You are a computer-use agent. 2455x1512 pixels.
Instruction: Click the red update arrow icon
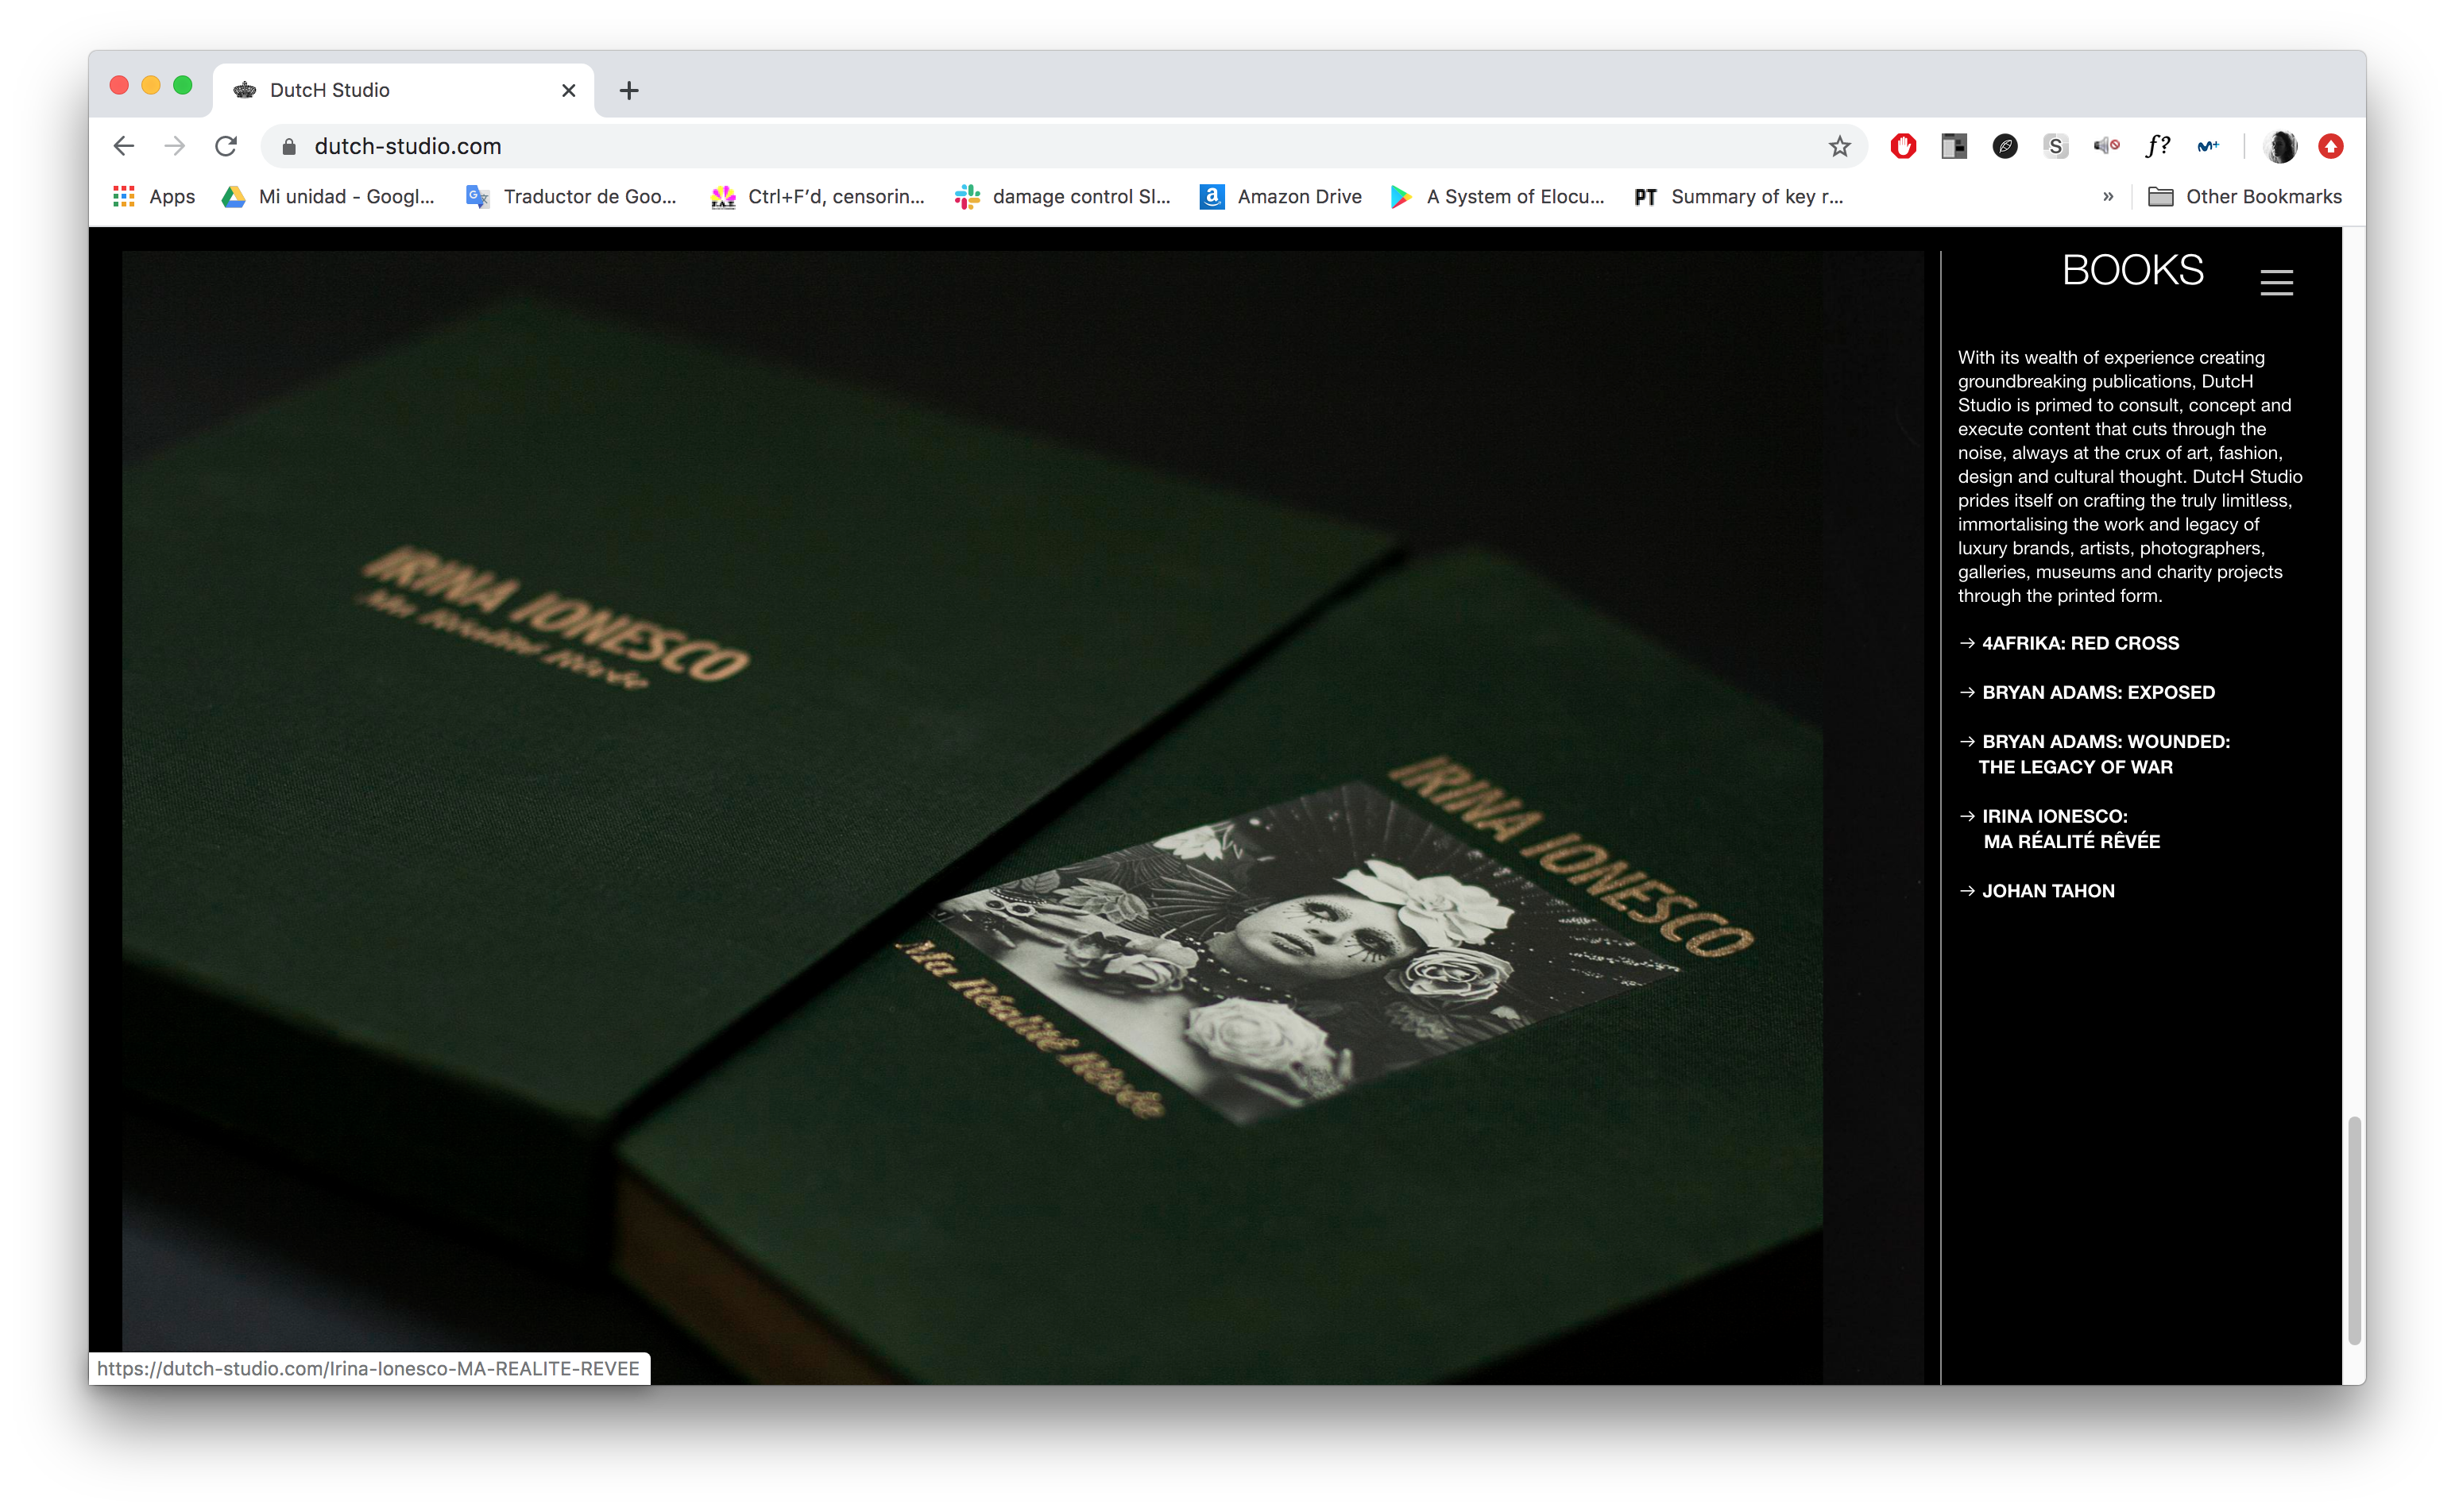click(x=2331, y=147)
